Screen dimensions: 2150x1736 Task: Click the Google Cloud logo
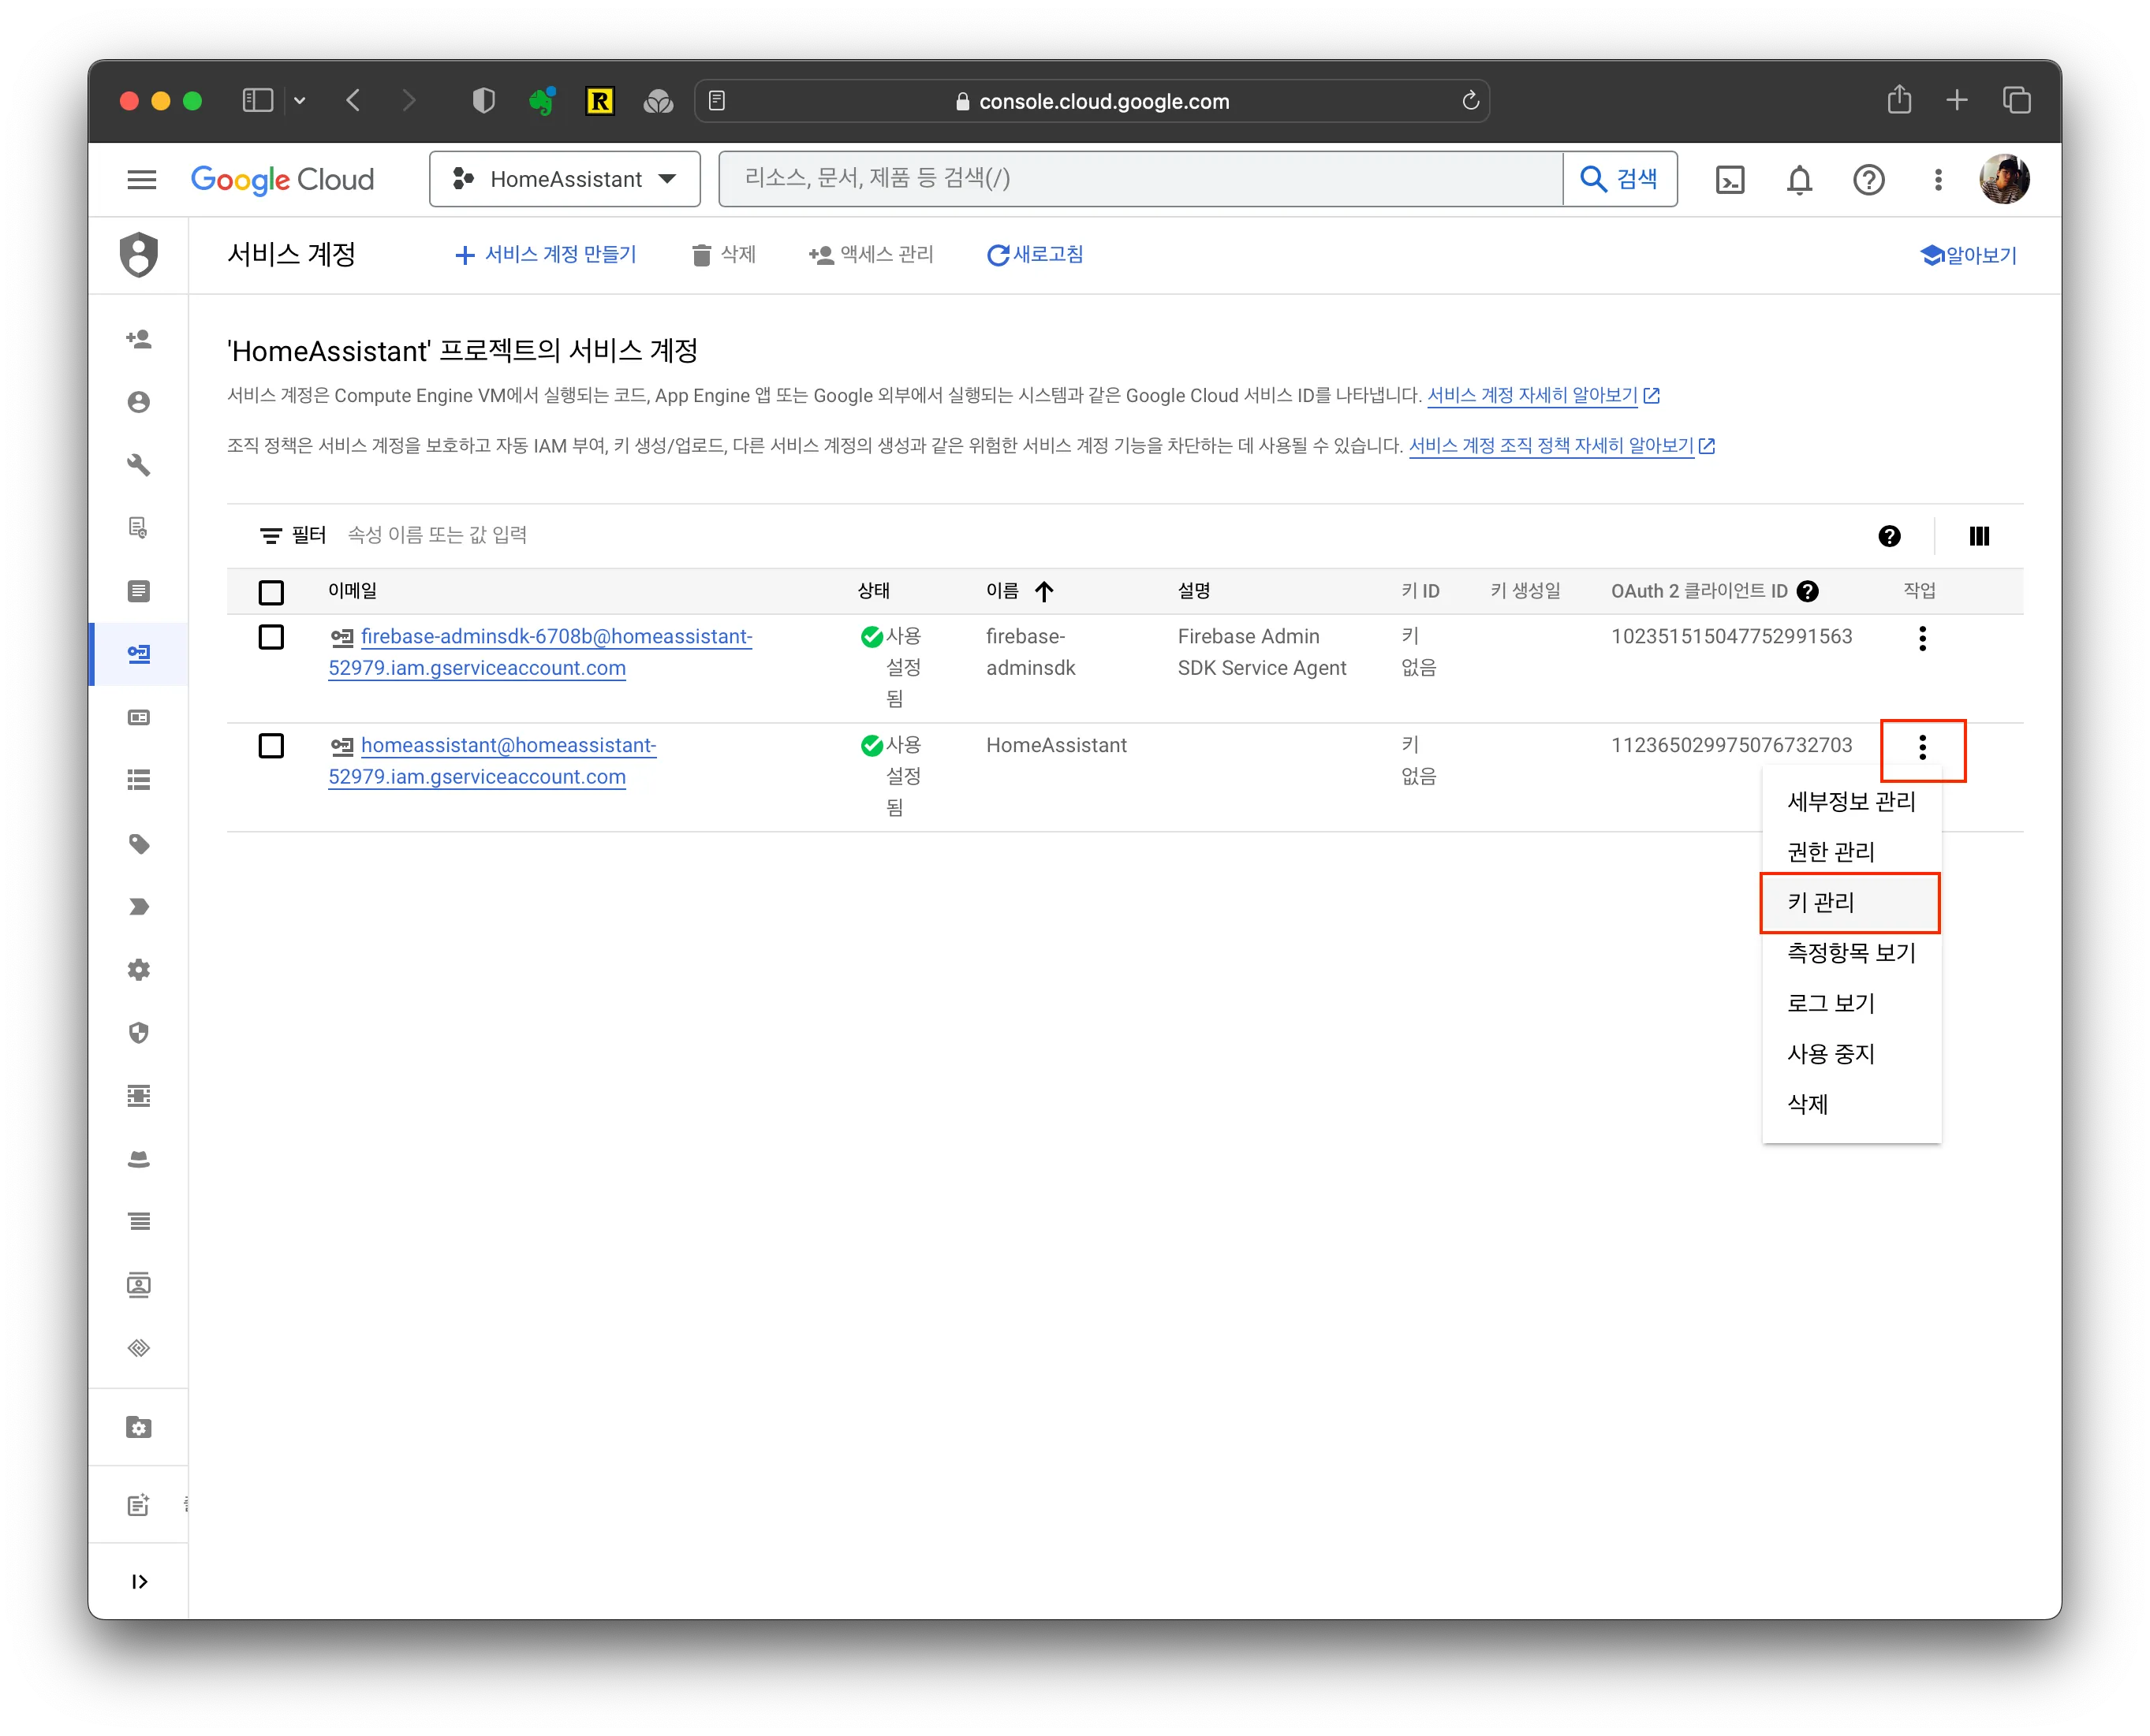pyautogui.click(x=282, y=179)
